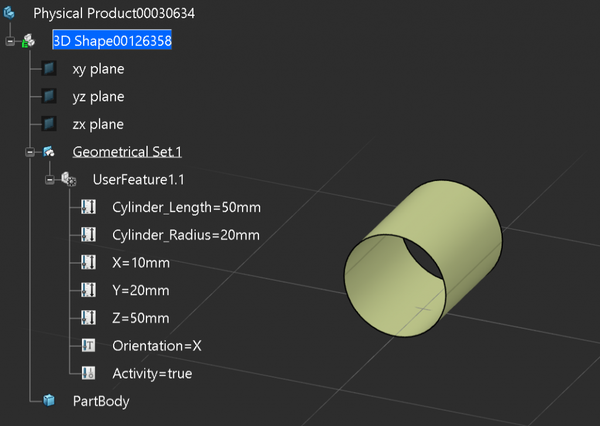Select Physical Product00030634 in the tree

coord(114,13)
